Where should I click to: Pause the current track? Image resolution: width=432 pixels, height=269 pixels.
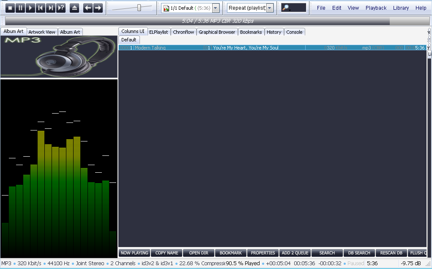tap(20, 8)
